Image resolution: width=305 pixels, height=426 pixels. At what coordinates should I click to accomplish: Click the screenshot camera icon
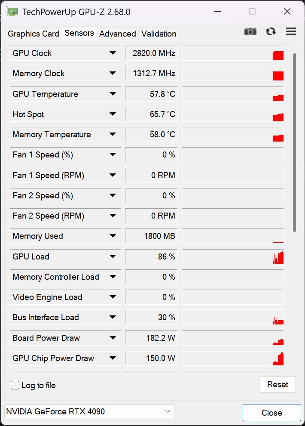pyautogui.click(x=250, y=31)
